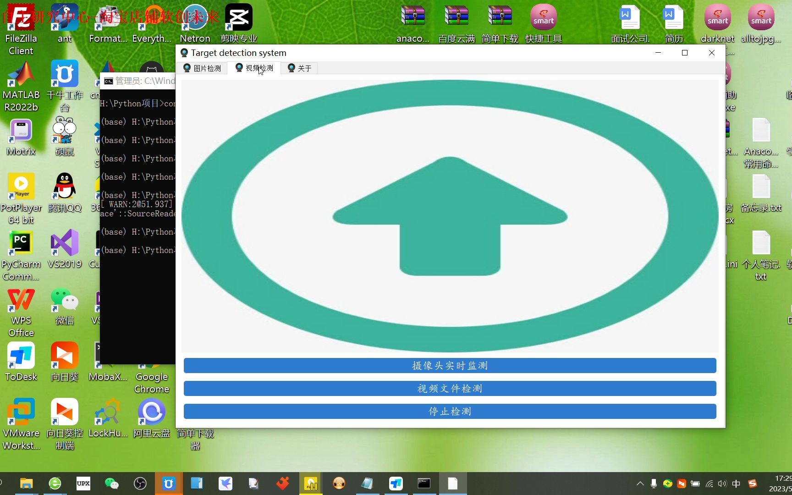Open 微信 desktop shortcut
Image resolution: width=792 pixels, height=495 pixels.
[65, 306]
